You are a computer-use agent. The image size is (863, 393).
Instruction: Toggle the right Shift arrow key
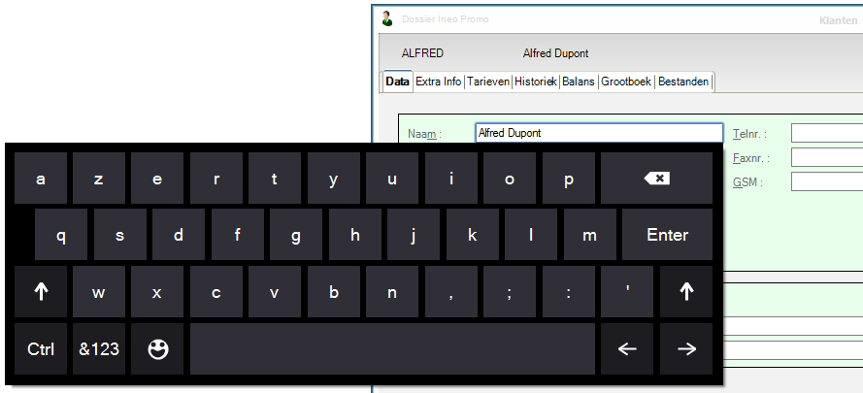[685, 292]
